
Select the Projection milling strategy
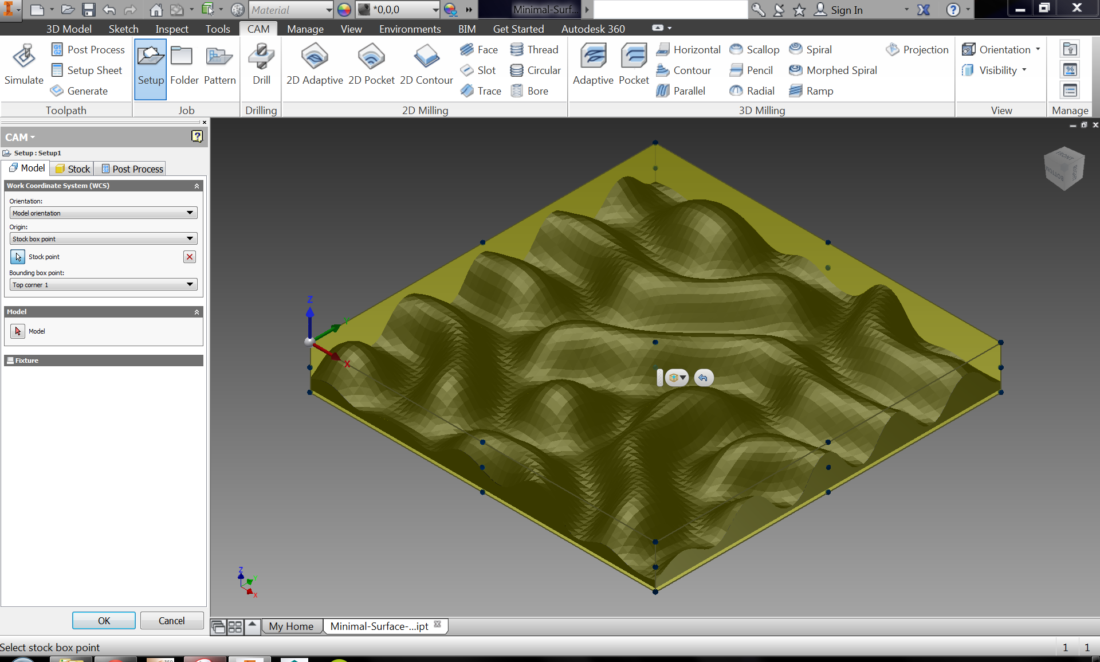pyautogui.click(x=917, y=50)
